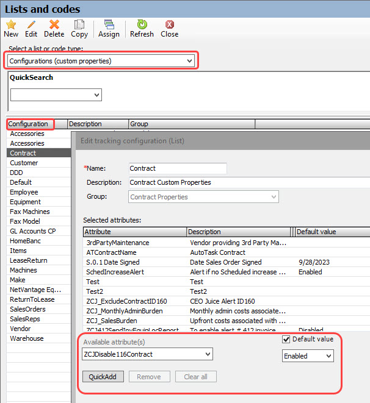Select Make in the configuration list
Viewport: 370px width, 403px height.
38,280
